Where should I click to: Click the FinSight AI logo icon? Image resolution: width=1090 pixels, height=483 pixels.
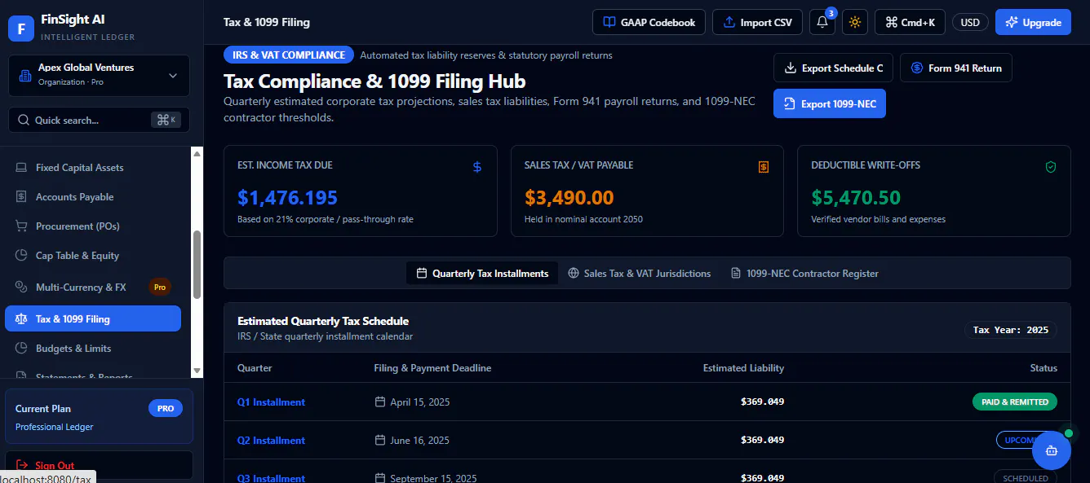tap(21, 28)
